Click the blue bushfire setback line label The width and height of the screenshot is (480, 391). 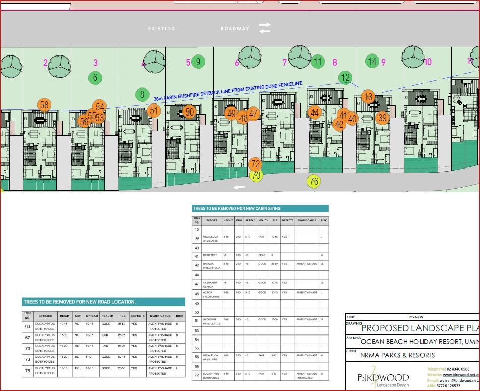click(228, 91)
